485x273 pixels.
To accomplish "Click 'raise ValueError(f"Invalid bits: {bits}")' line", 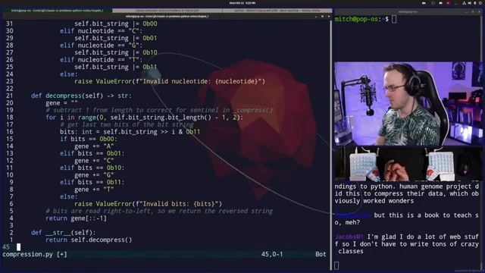I will pos(149,204).
